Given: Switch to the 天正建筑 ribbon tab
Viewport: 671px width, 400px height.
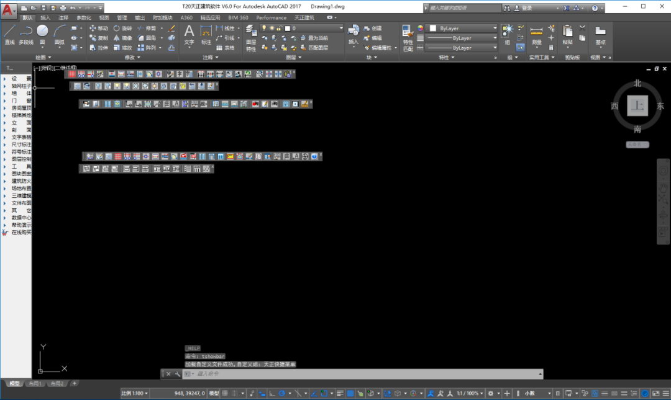Looking at the screenshot, I should tap(304, 17).
